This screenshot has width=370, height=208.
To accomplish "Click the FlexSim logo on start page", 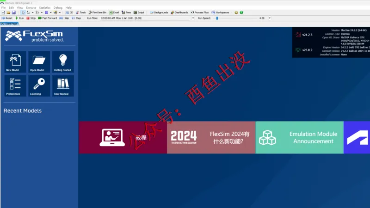I will coord(34,36).
